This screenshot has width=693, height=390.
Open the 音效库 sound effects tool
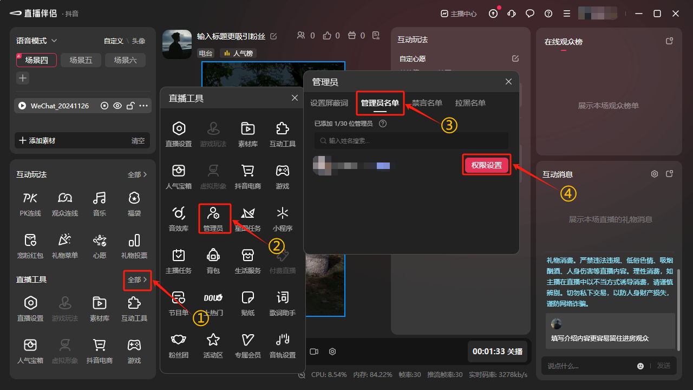(x=179, y=218)
